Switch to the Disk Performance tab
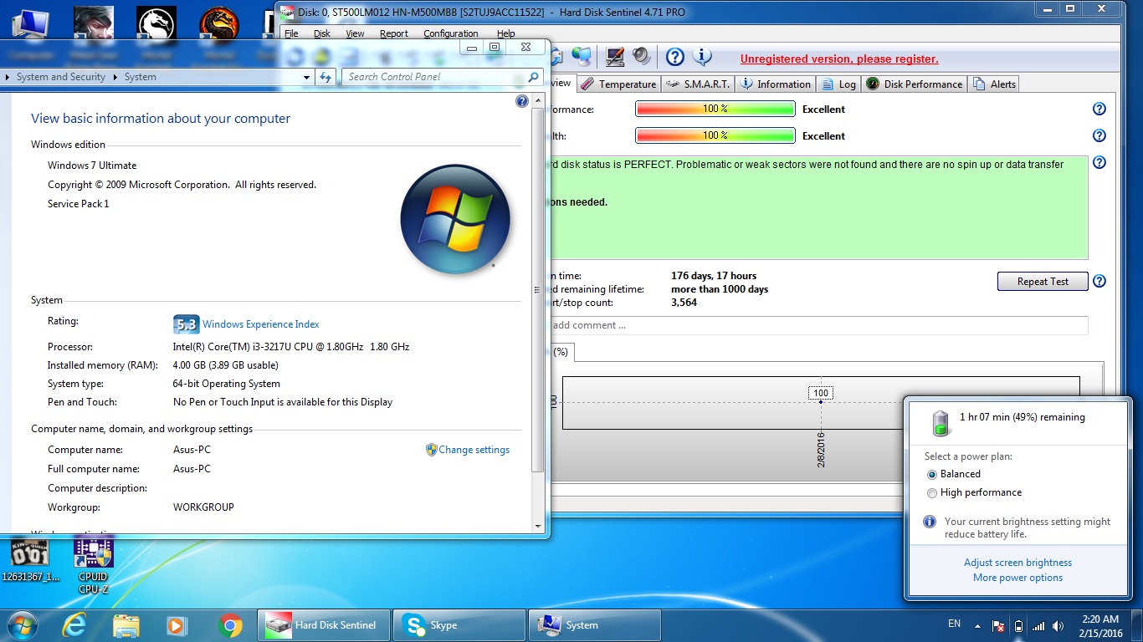The image size is (1143, 642). [915, 84]
